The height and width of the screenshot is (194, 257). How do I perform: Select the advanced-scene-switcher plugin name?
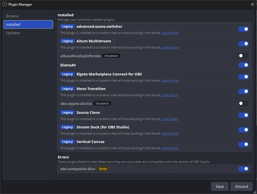coord(99,26)
